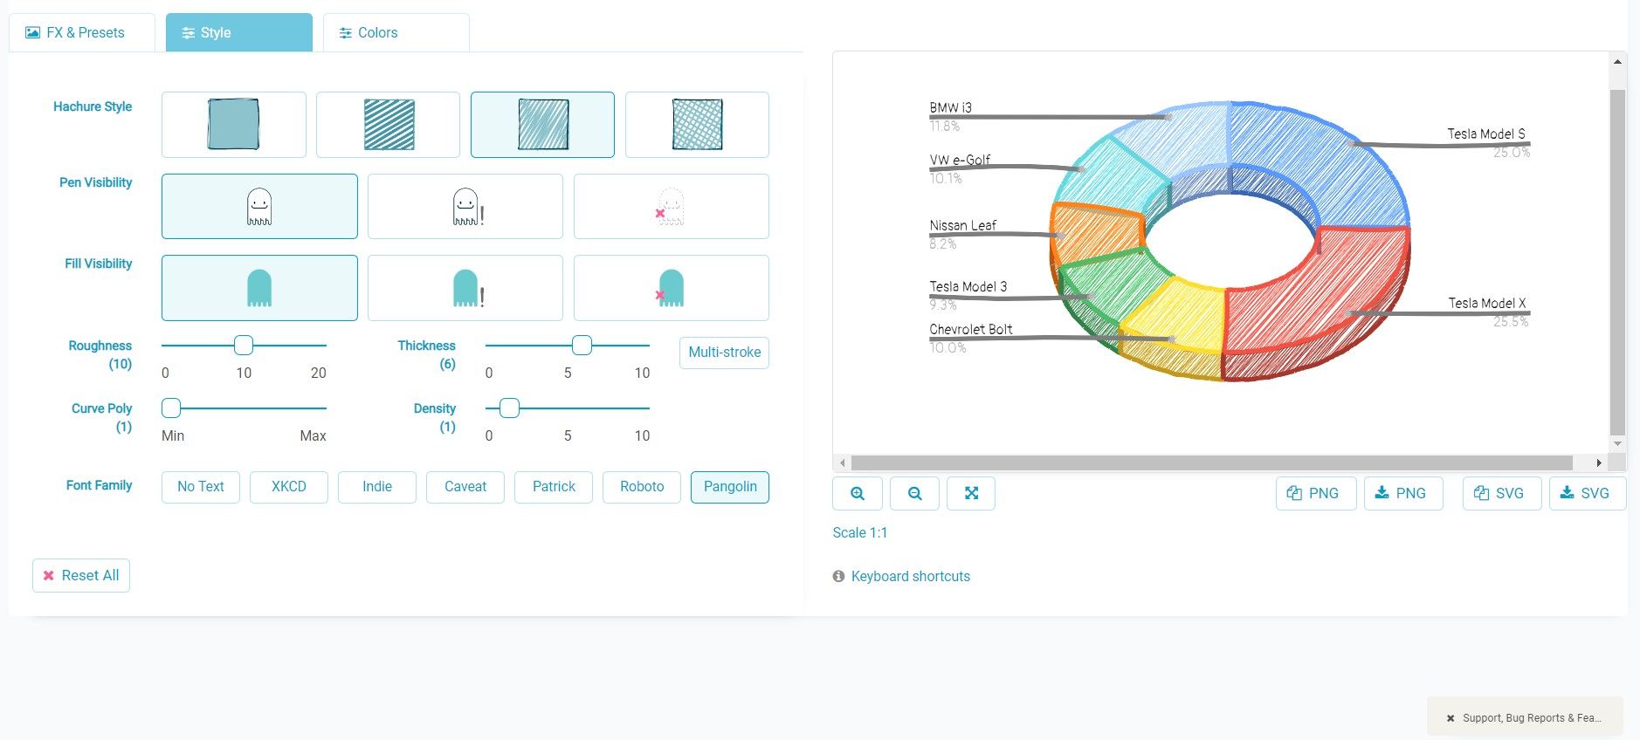1640x740 pixels.
Task: Click the preview scroll-up arrow
Action: coord(1617,62)
